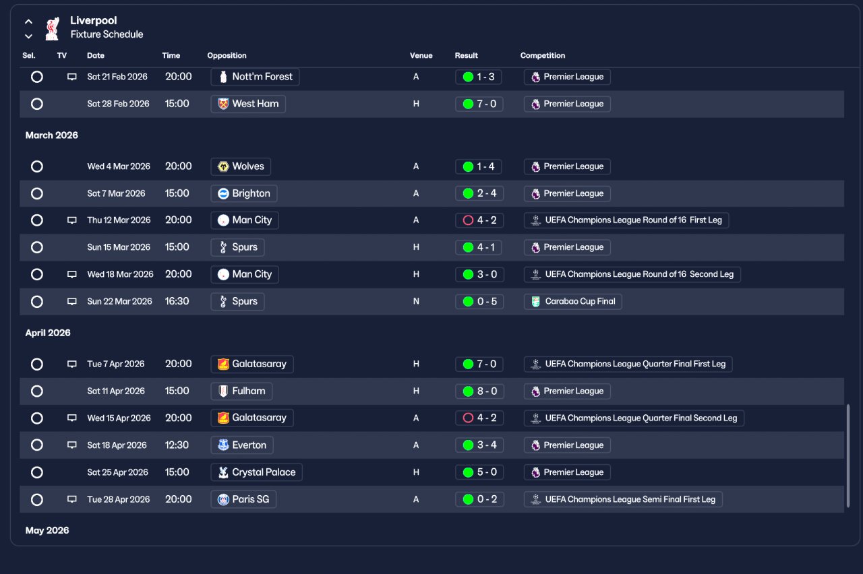The height and width of the screenshot is (574, 863).
Task: Click the TV icon for Thu 12 Mar Man City
Action: pyautogui.click(x=72, y=220)
